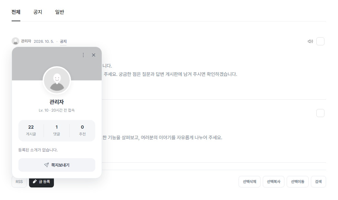
Task: Send a message with the 쪽지보내기 button
Action: click(x=57, y=165)
